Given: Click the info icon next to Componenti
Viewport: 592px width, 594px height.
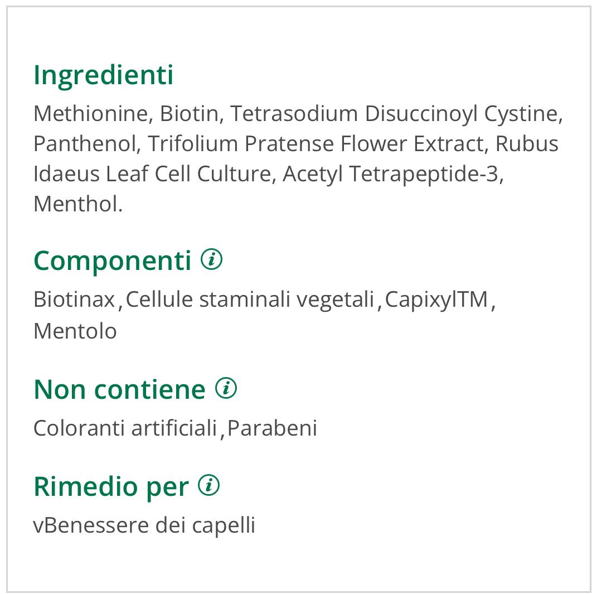Looking at the screenshot, I should click(x=212, y=259).
